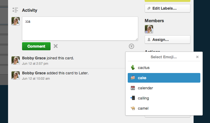Click the Activity list icon
Image resolution: width=210 pixels, height=123 pixels.
point(15,10)
